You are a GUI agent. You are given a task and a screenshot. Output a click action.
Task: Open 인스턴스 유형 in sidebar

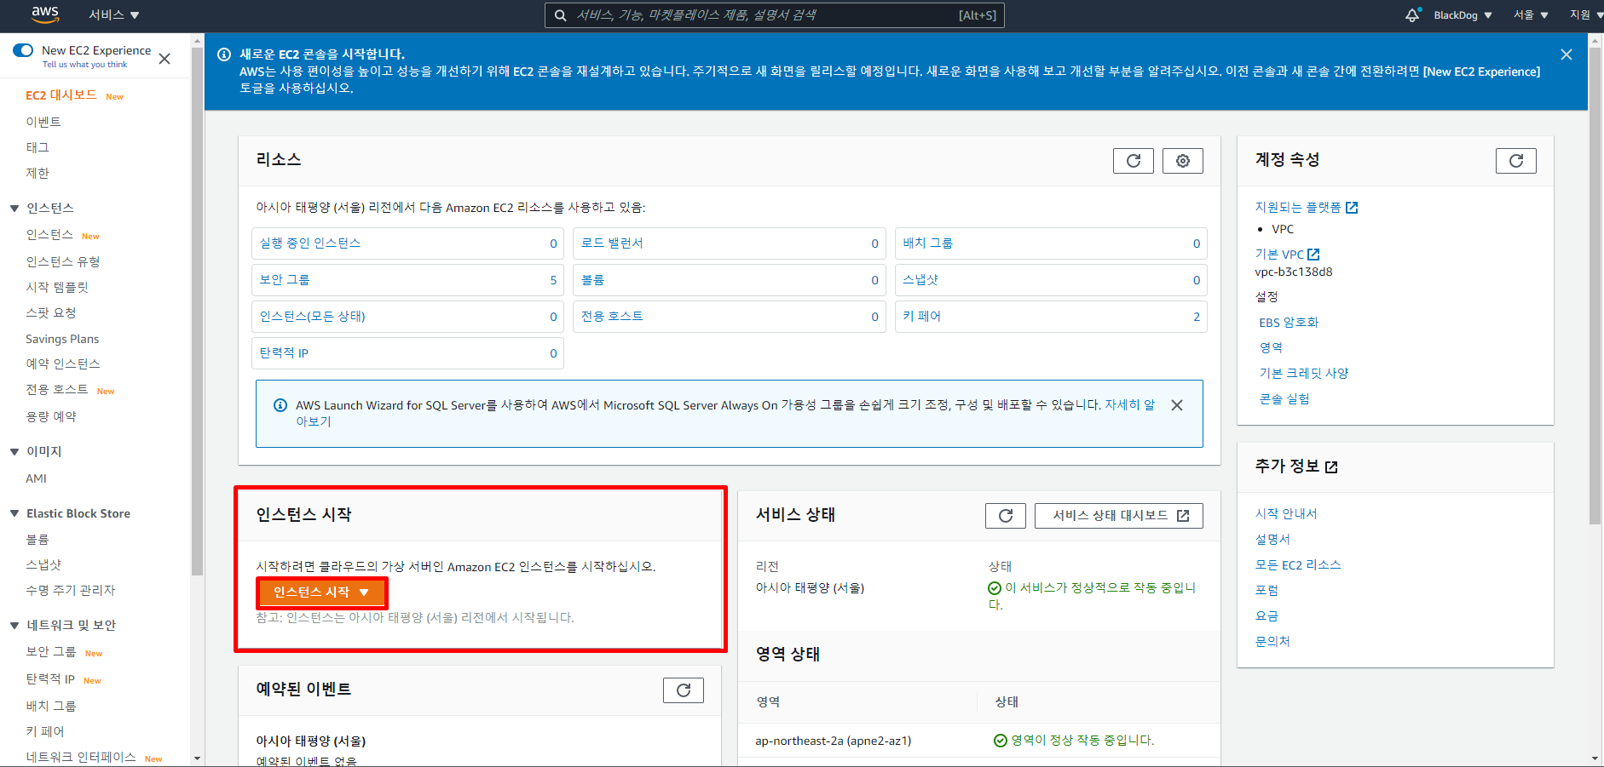[63, 262]
